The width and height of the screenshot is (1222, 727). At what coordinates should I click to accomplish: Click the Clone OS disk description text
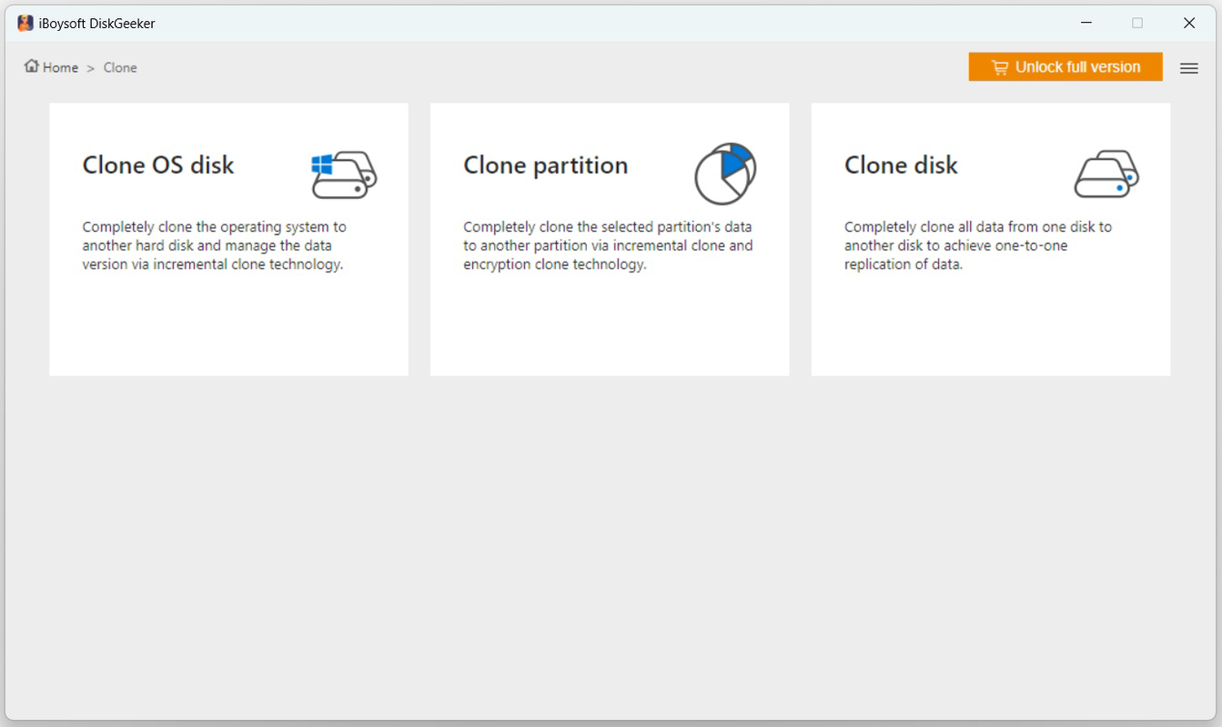[x=215, y=245]
